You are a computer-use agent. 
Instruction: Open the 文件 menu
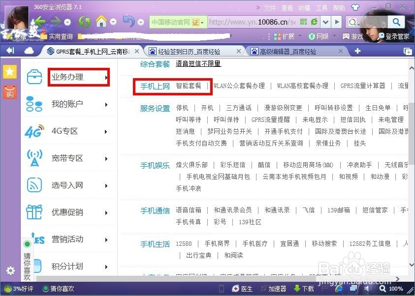coord(270,8)
